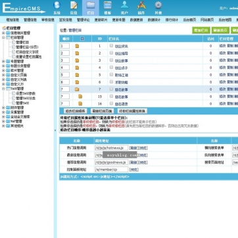Screen dimensions: 238x238
Task: Tick the checkbox in the ID 16 row
Action: point(111,103)
